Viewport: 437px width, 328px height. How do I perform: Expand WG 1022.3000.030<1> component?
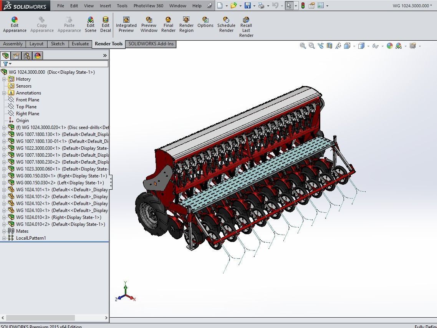point(4,148)
